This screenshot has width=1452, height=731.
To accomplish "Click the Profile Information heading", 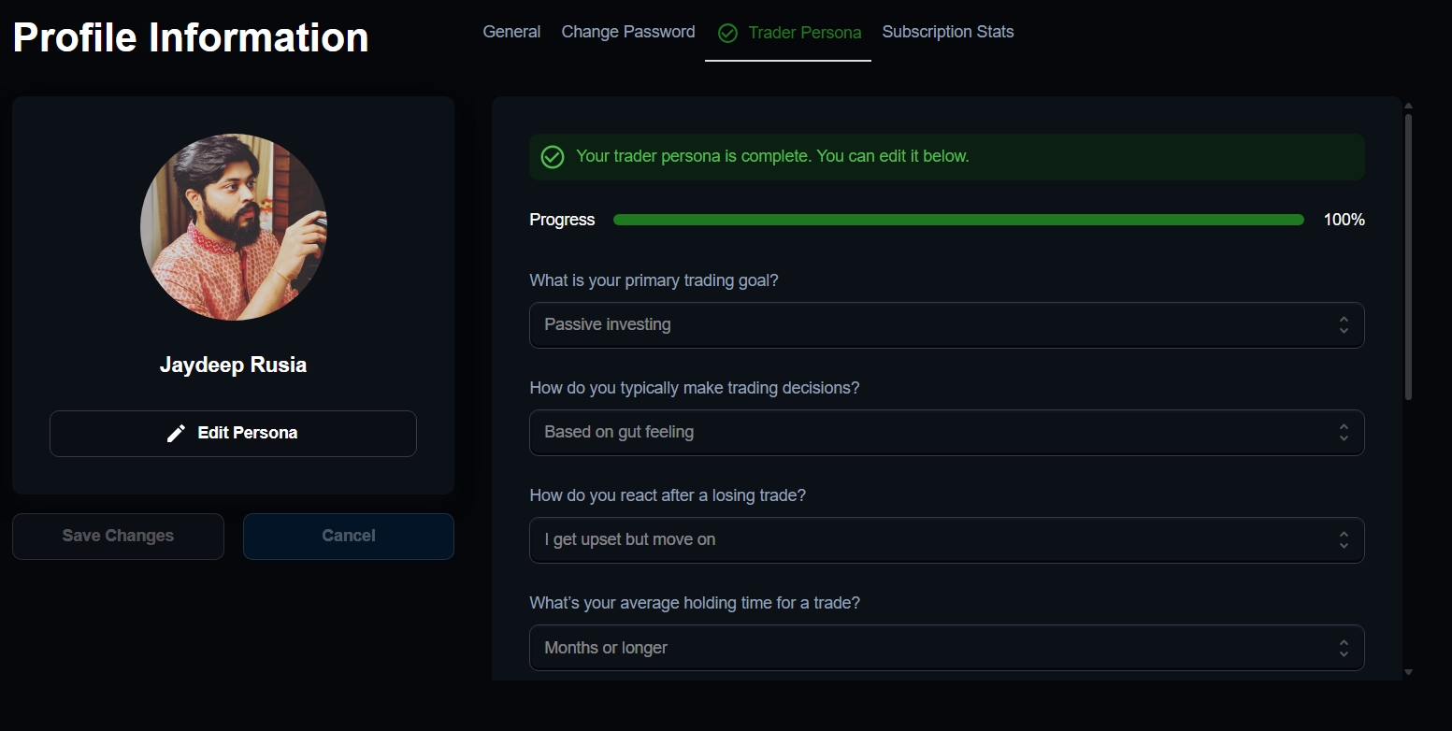I will 191,37.
